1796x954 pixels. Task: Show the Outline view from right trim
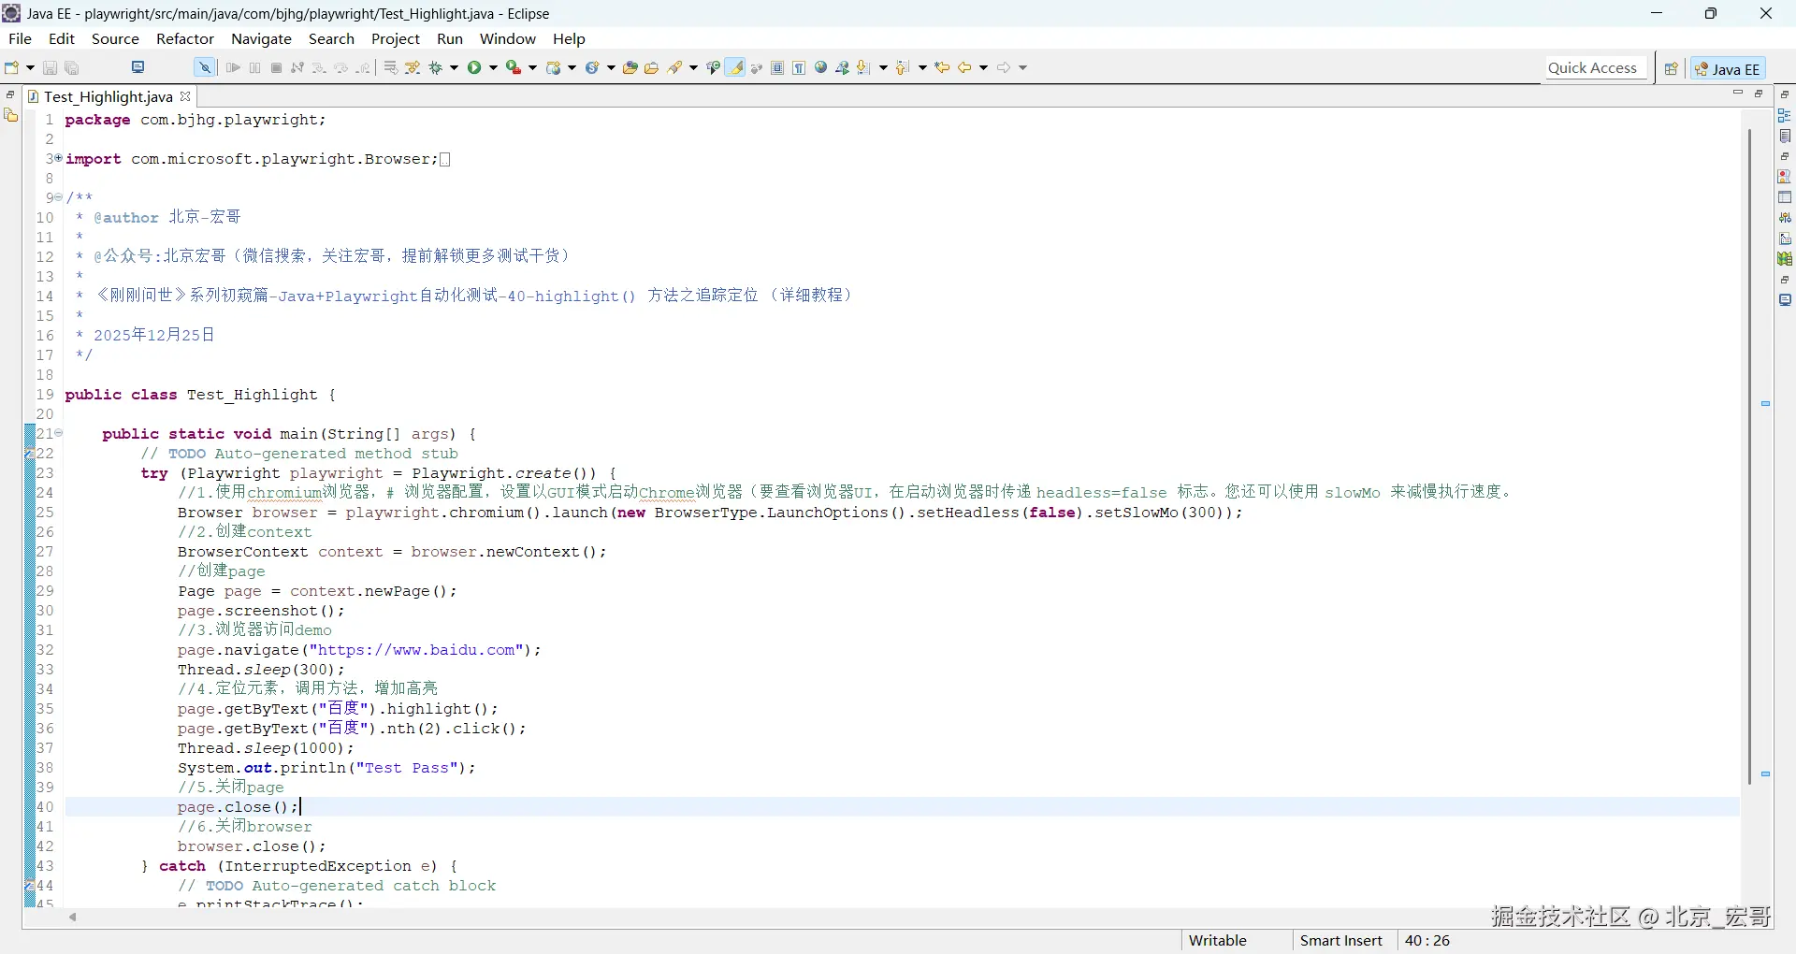click(x=1785, y=115)
